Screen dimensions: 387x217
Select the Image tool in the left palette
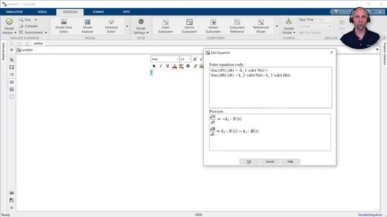[x=11, y=89]
